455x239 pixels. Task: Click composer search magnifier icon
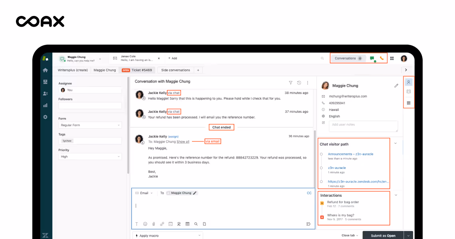click(196, 224)
